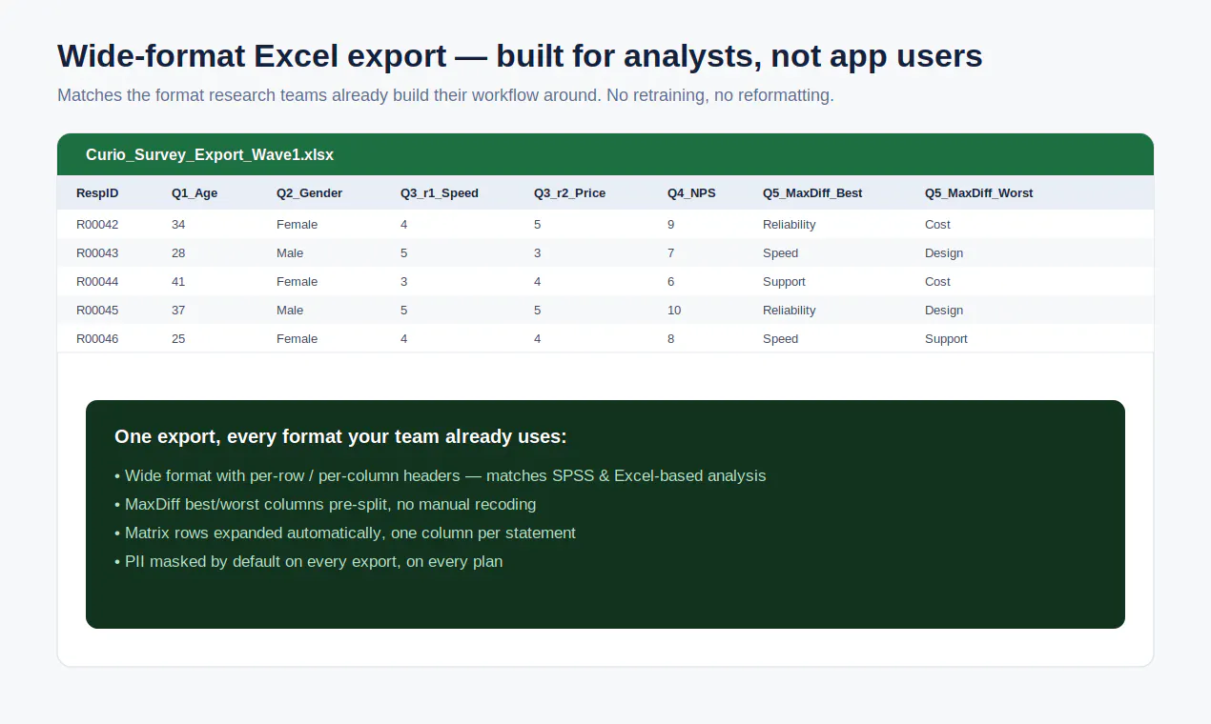Viewport: 1211px width, 724px height.
Task: Click age value 41 in row R00044
Action: (x=178, y=281)
